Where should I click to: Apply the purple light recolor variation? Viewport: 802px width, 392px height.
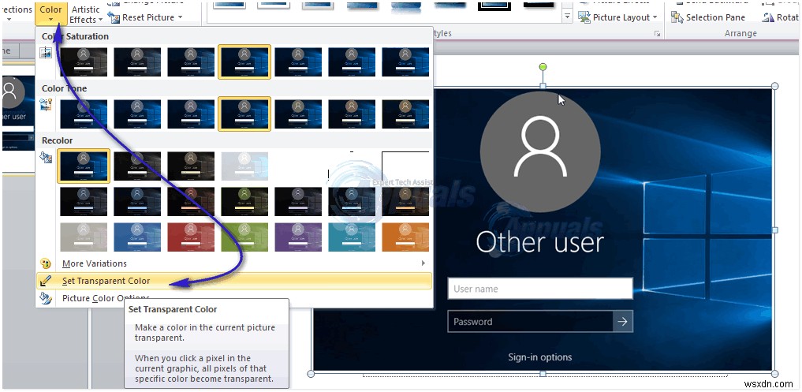point(298,237)
